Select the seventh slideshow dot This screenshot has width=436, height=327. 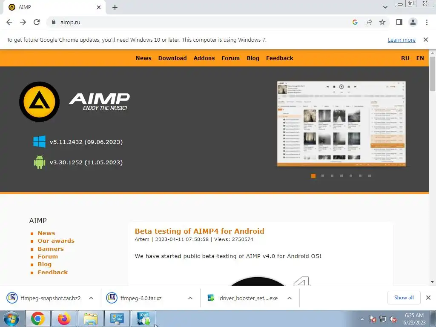(x=370, y=176)
